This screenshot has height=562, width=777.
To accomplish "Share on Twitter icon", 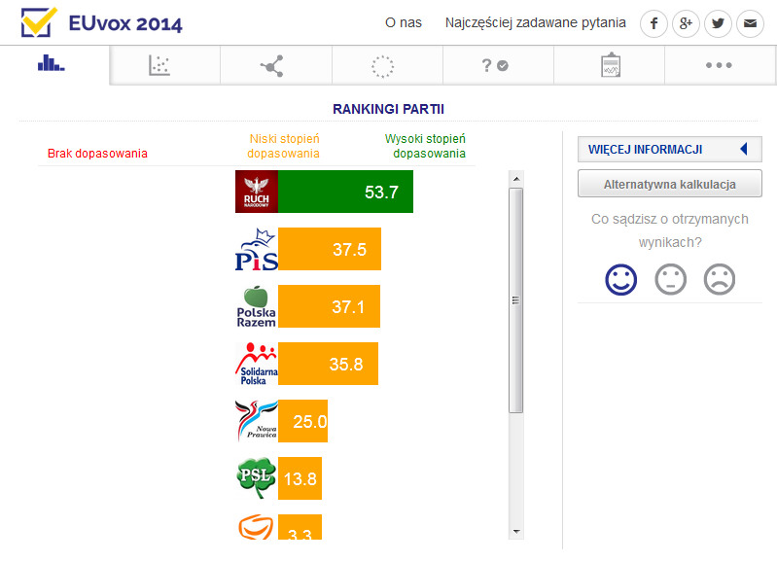I will [718, 23].
